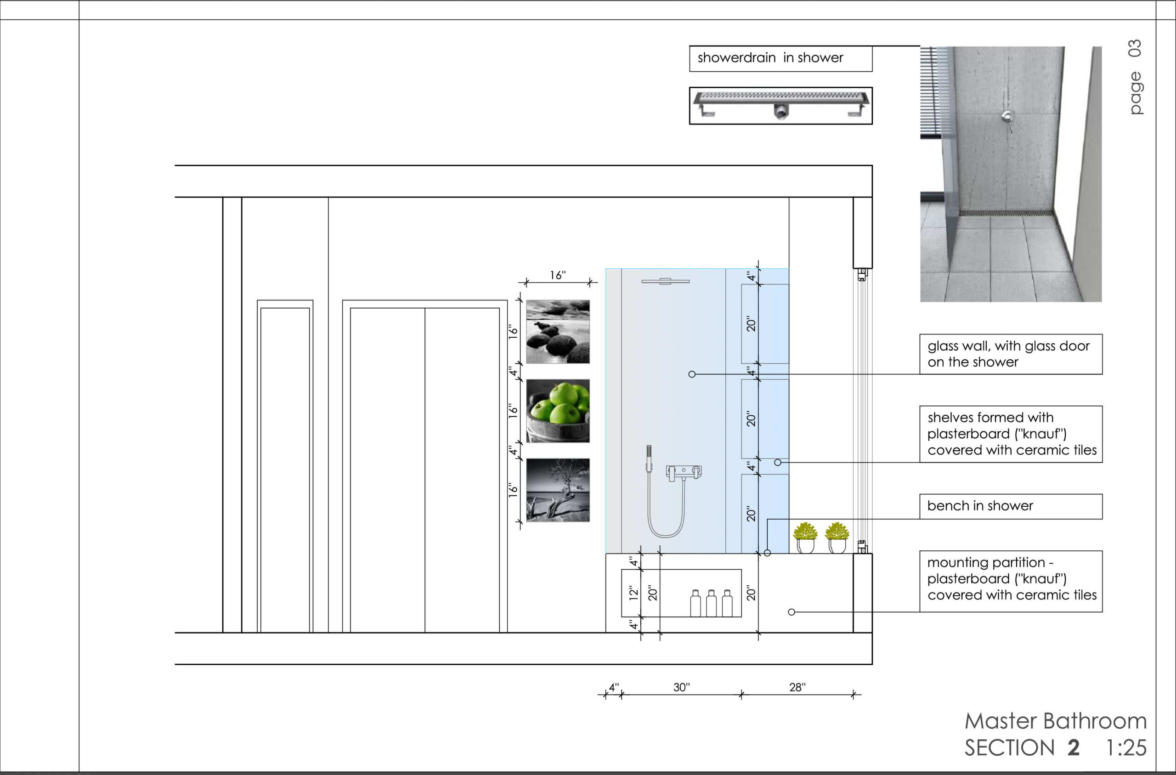Click the 'page 03' vertical text

point(1136,77)
